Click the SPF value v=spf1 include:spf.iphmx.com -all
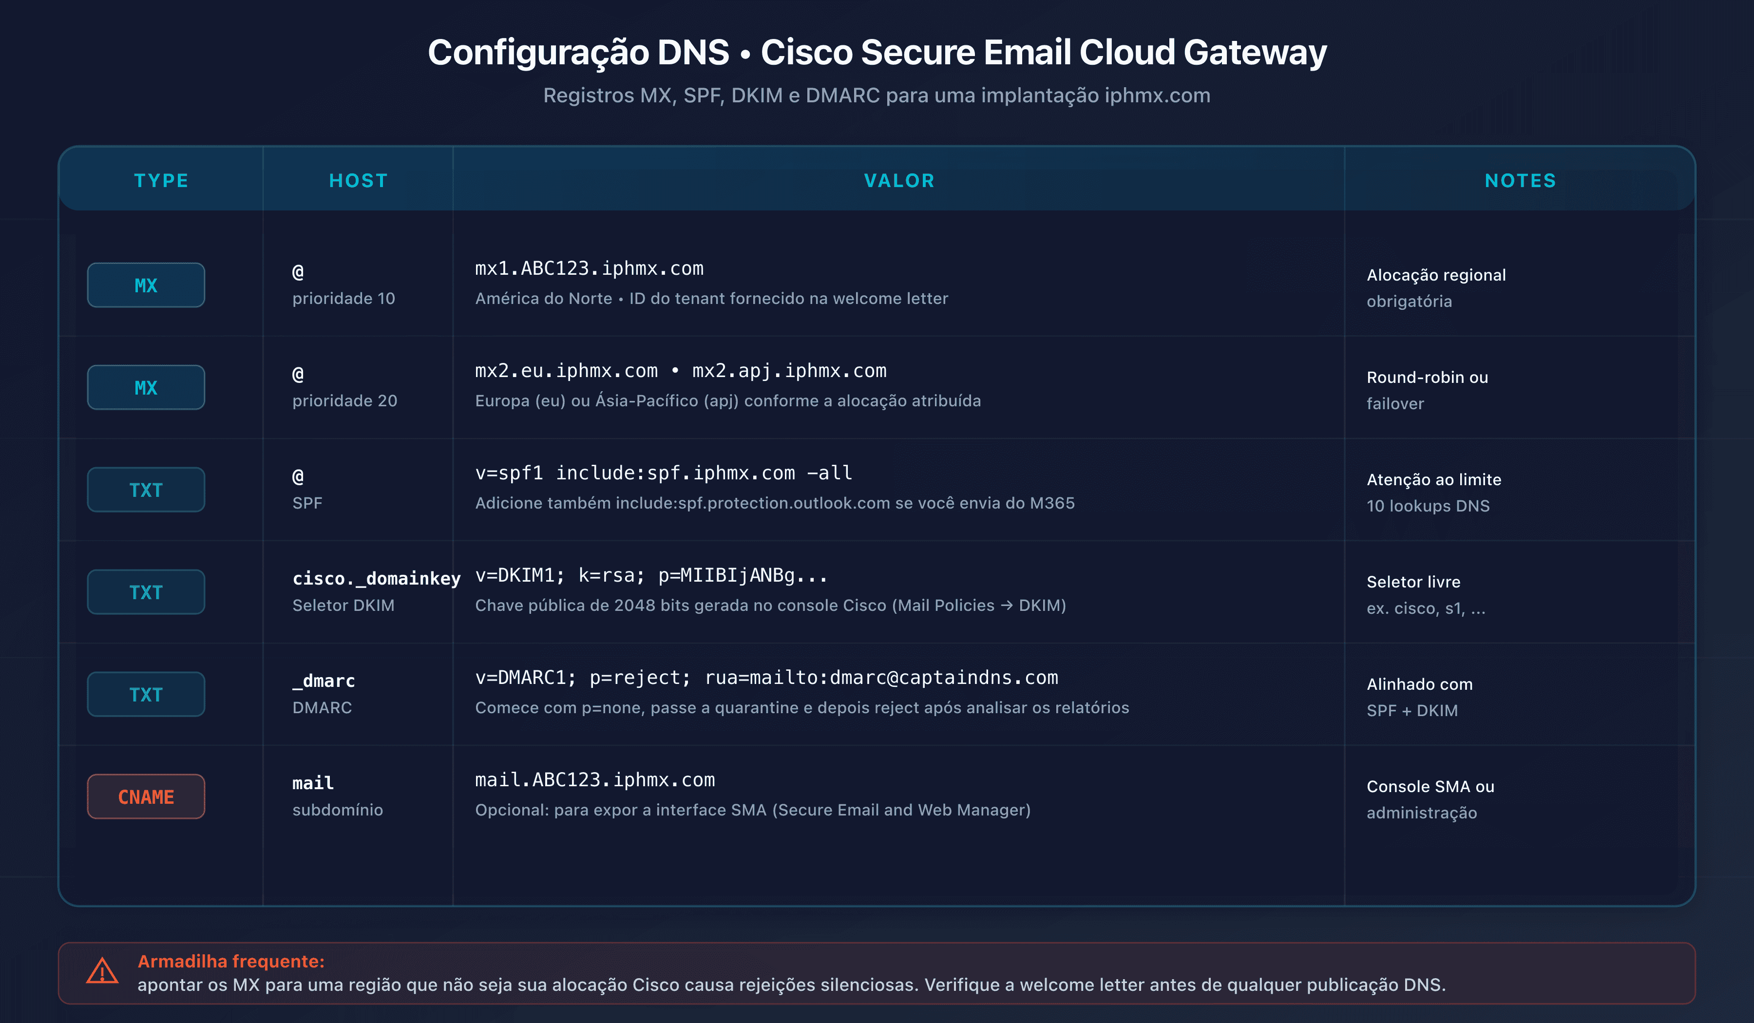 coord(663,473)
